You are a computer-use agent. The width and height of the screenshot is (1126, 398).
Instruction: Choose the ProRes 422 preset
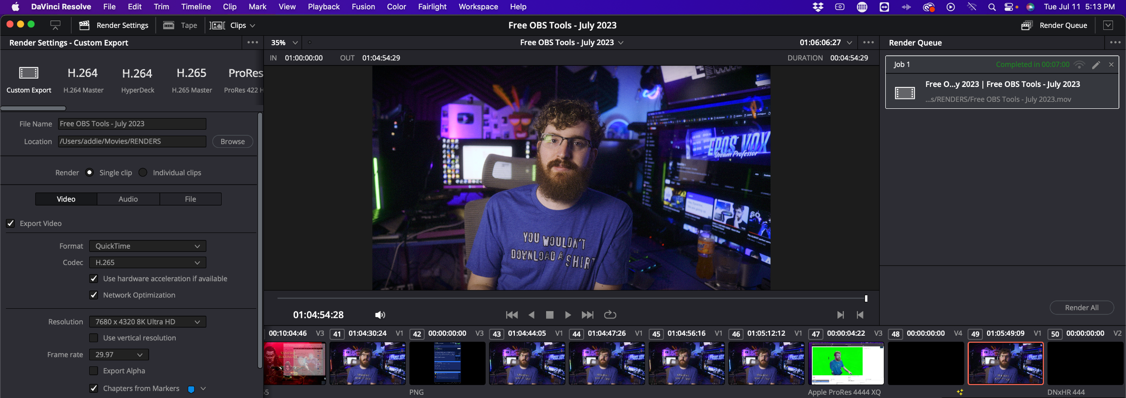[244, 80]
